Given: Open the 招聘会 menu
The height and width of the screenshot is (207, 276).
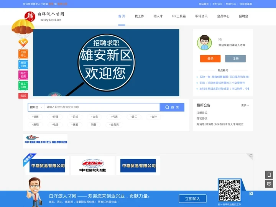Looking at the screenshot, I should pos(243,16).
